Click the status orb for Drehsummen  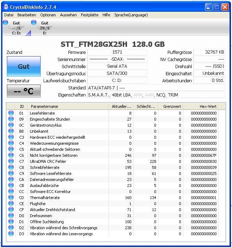coord(11,215)
